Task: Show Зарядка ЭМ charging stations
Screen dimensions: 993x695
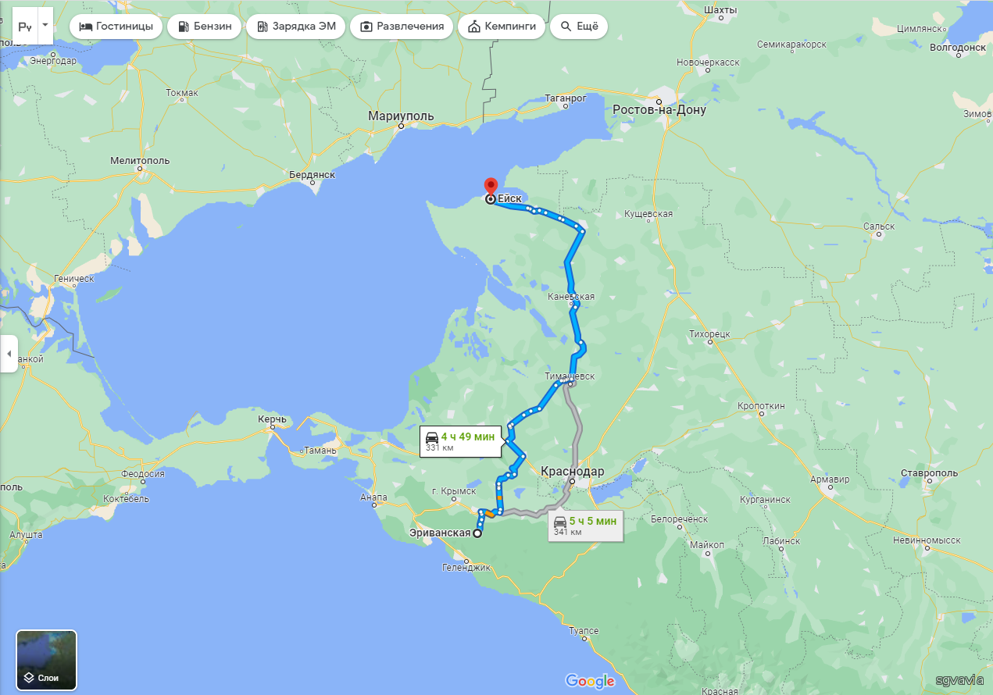Action: coord(296,26)
